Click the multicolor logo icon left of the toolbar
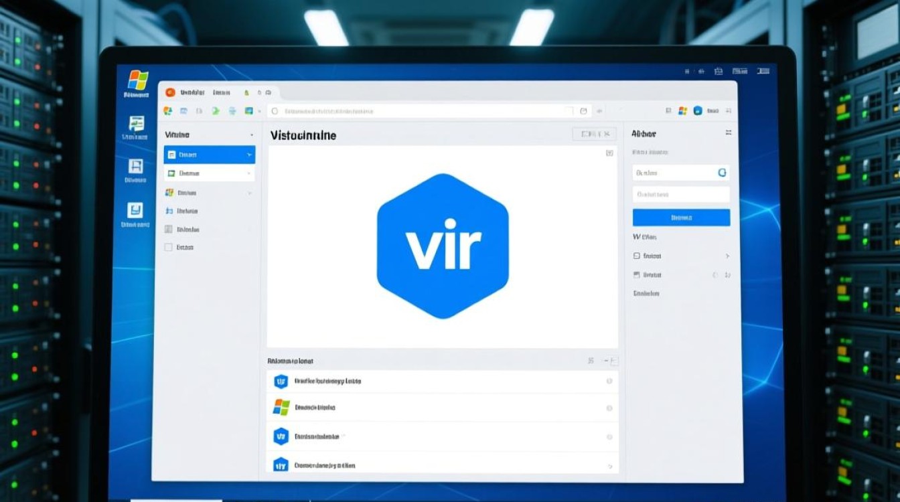Image resolution: width=900 pixels, height=502 pixels. (x=167, y=111)
